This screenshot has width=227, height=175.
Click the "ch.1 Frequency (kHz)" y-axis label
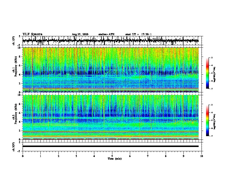tap(15, 66)
